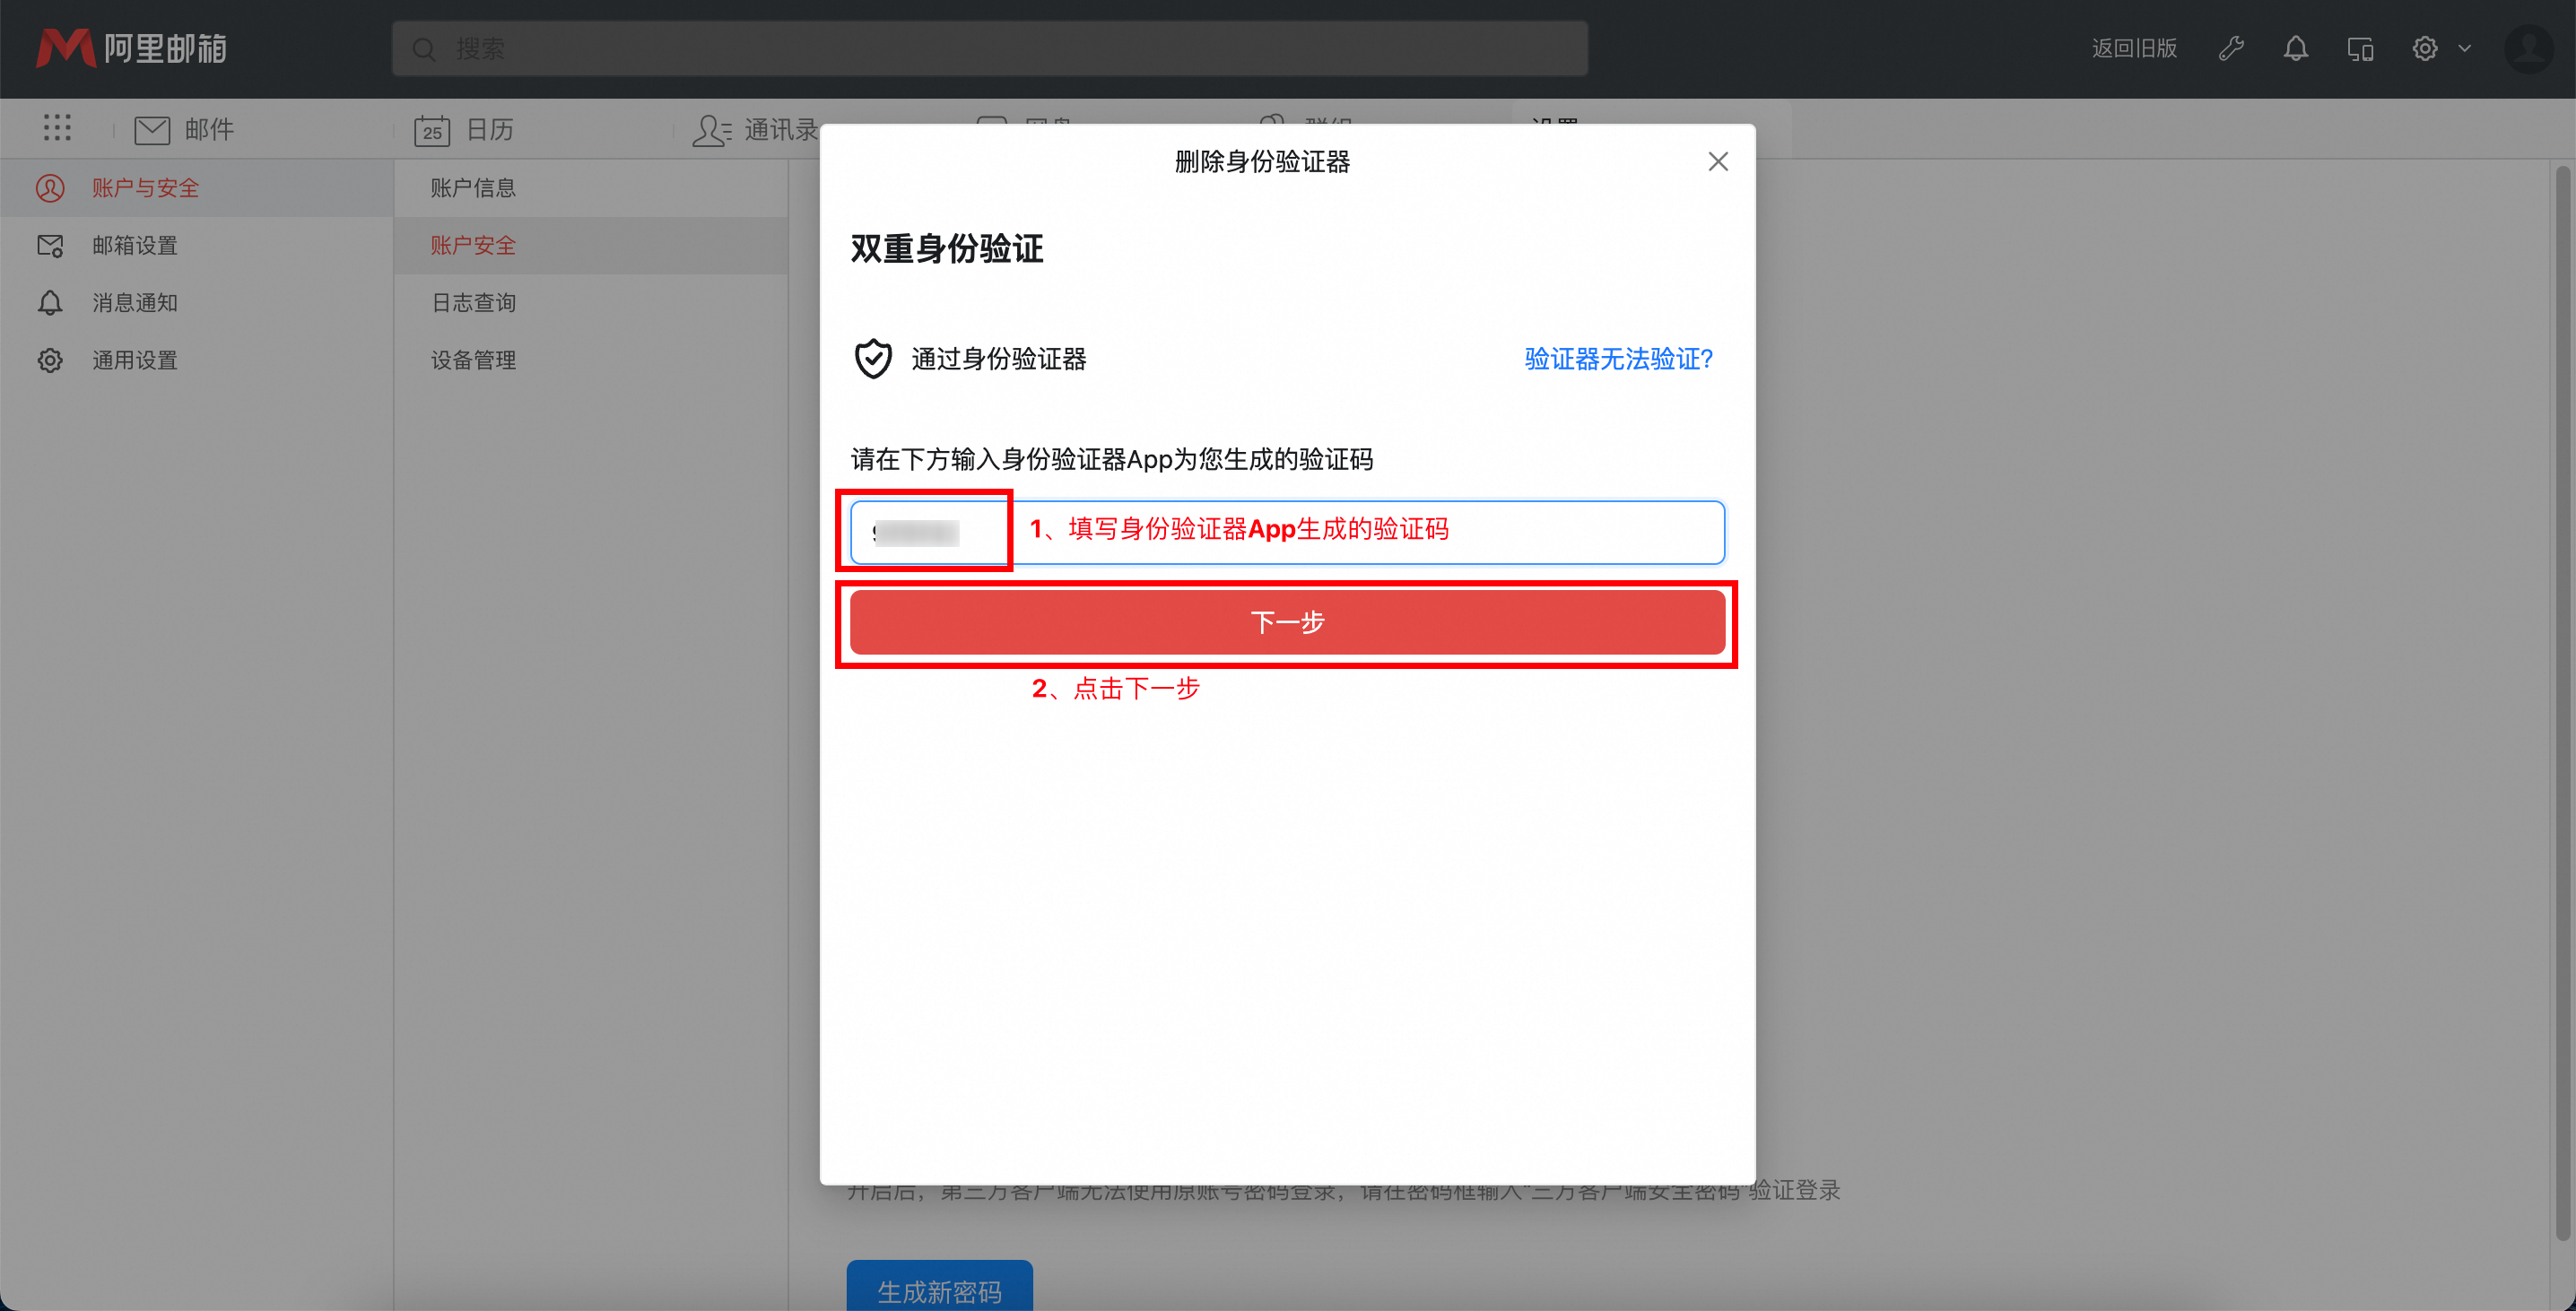Click 返回旧版 link in header
This screenshot has height=1311, width=2576.
pyautogui.click(x=2134, y=48)
